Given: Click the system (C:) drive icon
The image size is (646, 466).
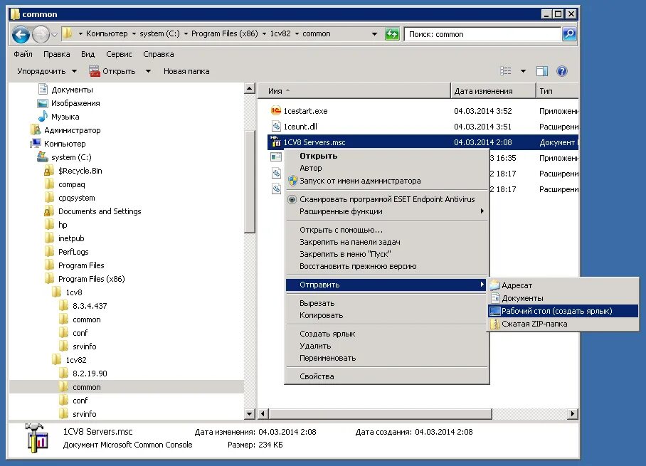Looking at the screenshot, I should point(43,157).
